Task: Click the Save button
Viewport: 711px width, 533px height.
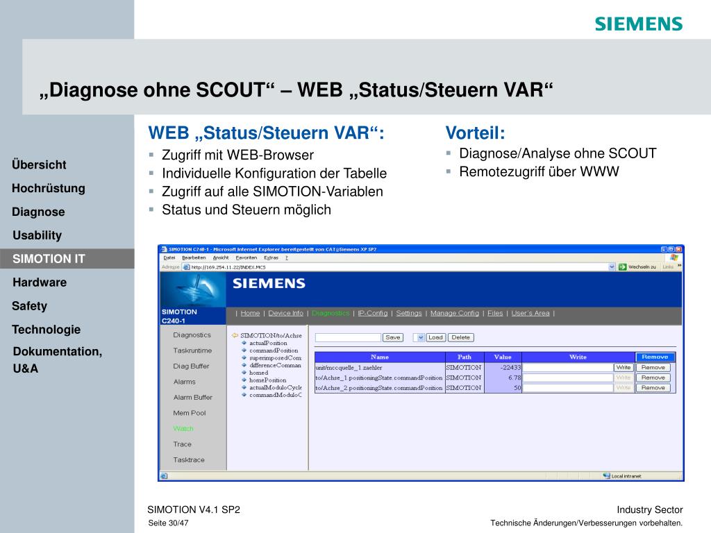Action: click(393, 337)
